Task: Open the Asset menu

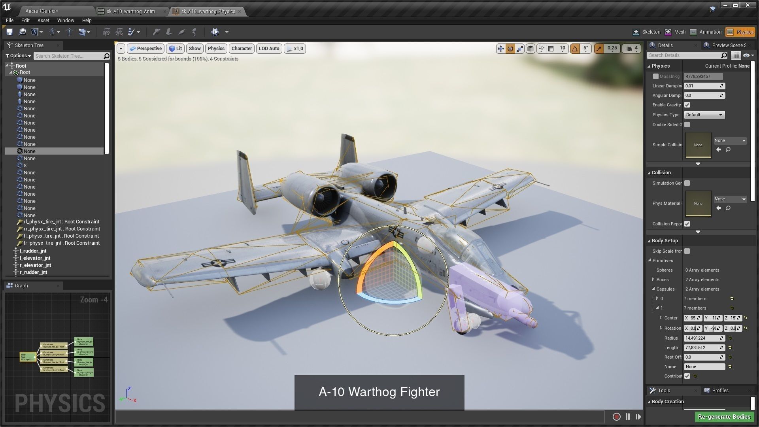Action: click(43, 21)
